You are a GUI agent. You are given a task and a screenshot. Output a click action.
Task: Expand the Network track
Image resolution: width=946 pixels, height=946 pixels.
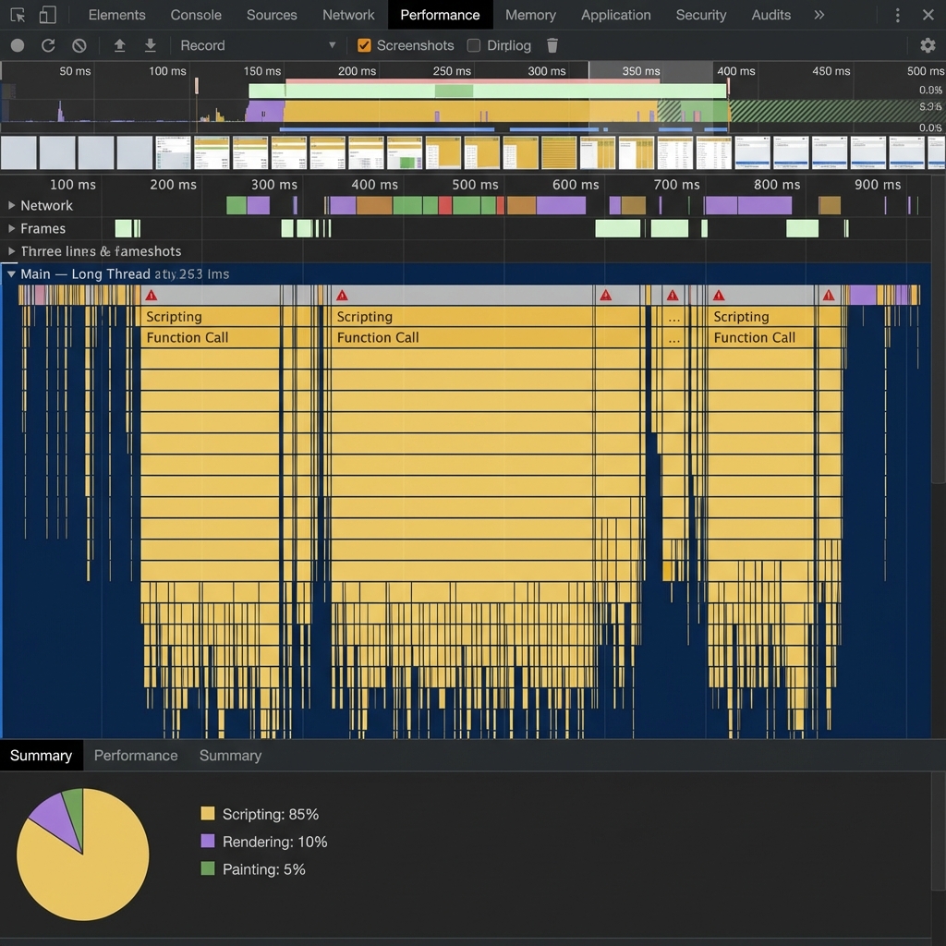[x=12, y=205]
